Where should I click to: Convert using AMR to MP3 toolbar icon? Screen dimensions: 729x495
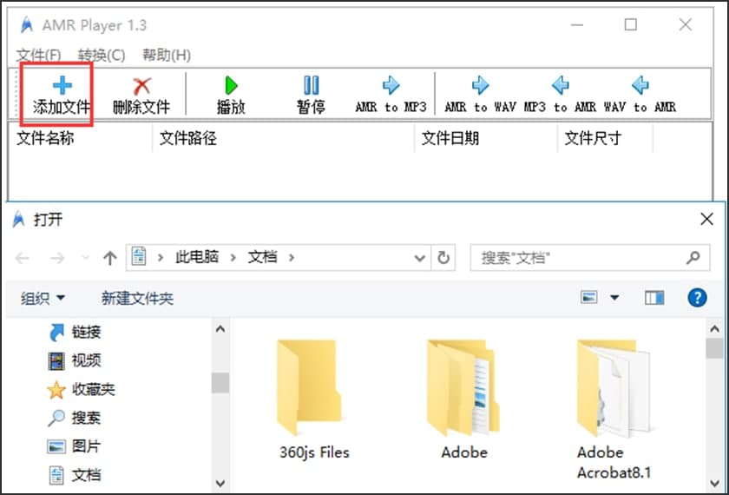(x=391, y=85)
